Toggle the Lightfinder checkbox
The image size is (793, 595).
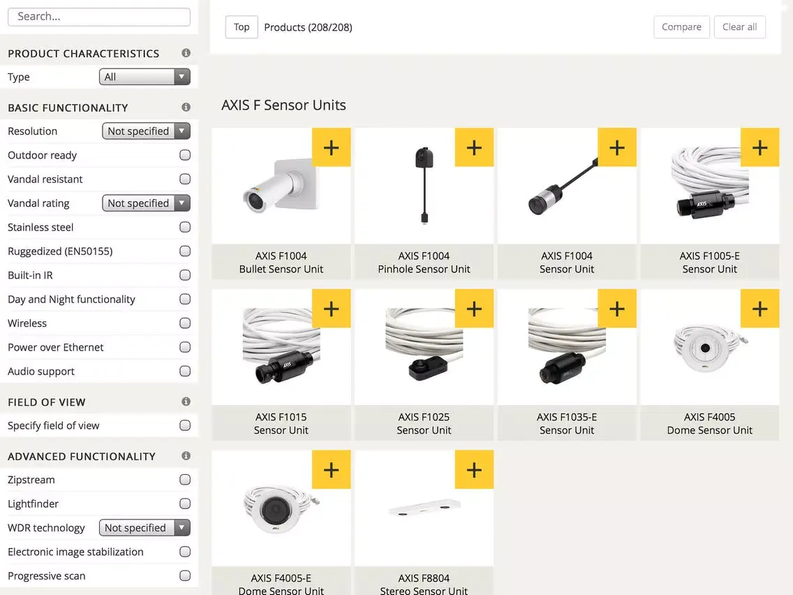coord(185,504)
